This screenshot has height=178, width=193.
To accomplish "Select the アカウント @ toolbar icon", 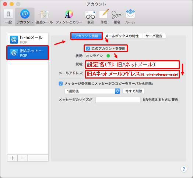I will [x=25, y=17].
